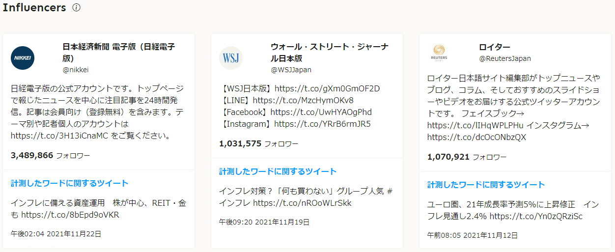Click the Influencers section heading

click(34, 7)
